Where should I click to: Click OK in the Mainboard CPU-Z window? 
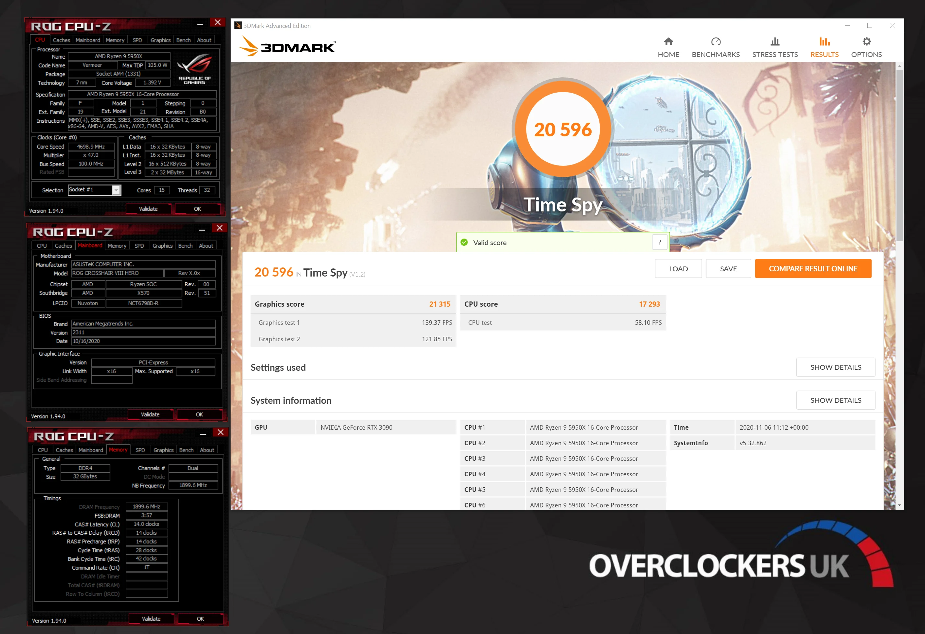click(x=199, y=414)
